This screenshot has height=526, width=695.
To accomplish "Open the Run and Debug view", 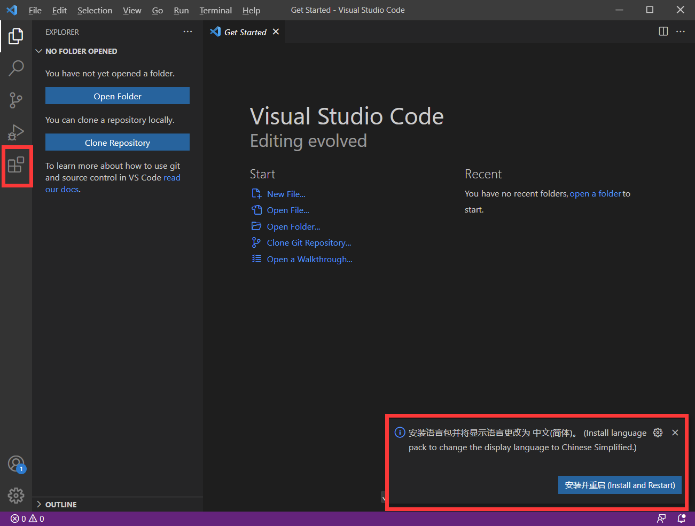I will point(16,132).
